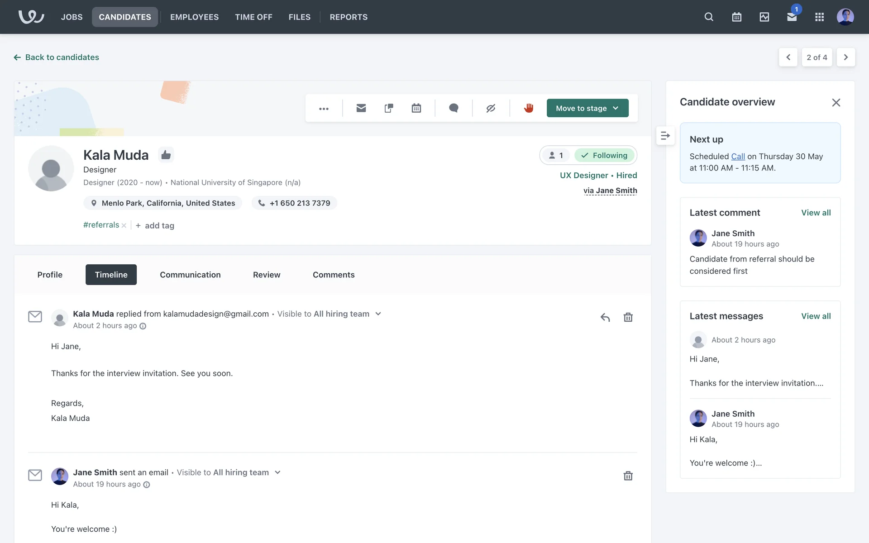Open the more actions ellipsis menu
Screen dimensions: 869x543
324,109
